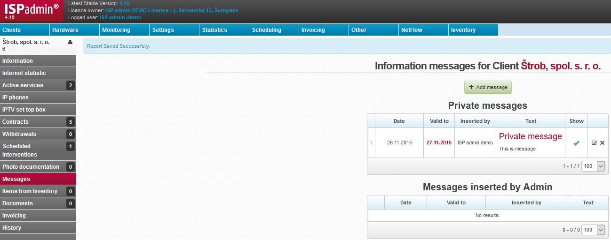The width and height of the screenshot is (611, 240).
Task: Open Messages inserted by Admin rows-per-page dropdown
Action: coord(593,230)
